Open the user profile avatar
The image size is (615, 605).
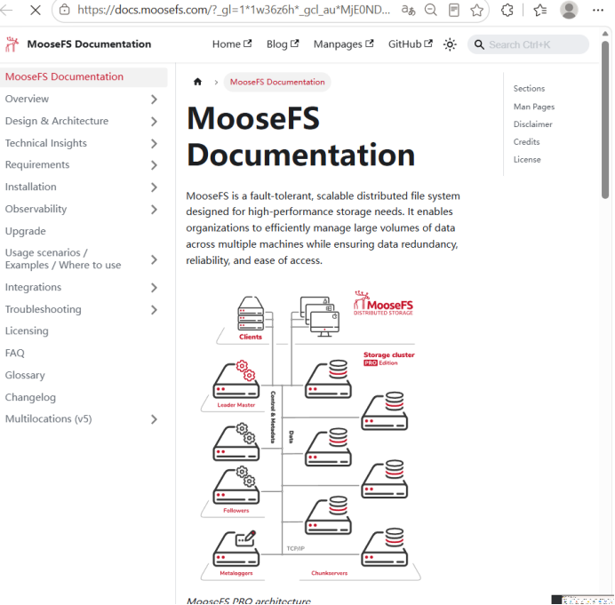tap(569, 10)
